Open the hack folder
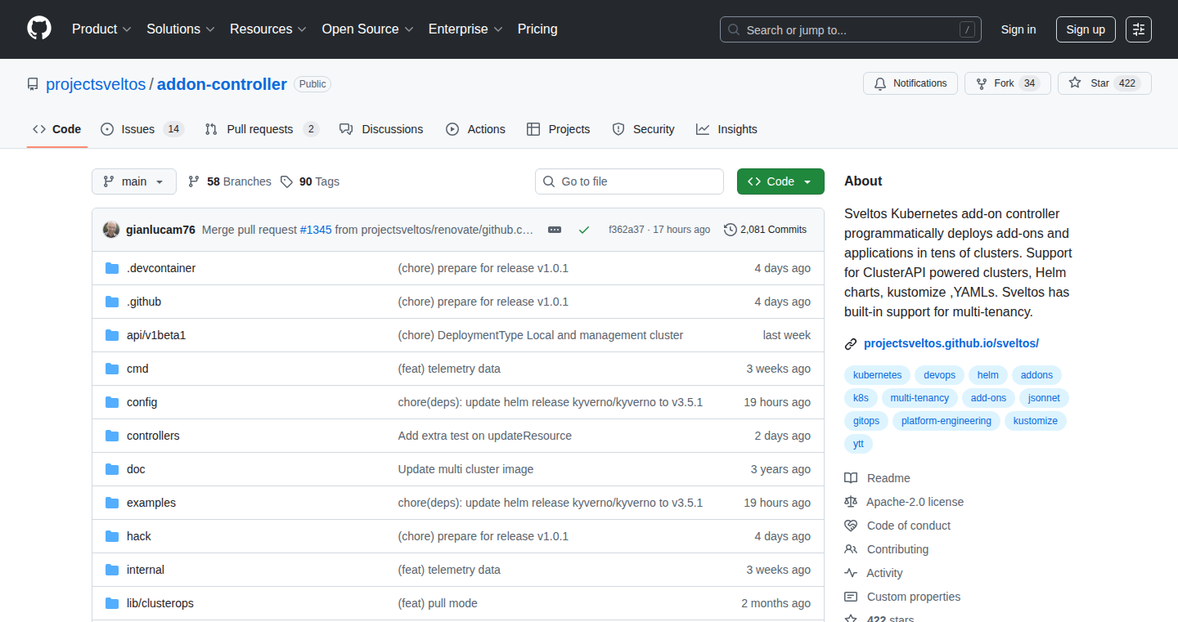The height and width of the screenshot is (622, 1178). pyautogui.click(x=139, y=536)
